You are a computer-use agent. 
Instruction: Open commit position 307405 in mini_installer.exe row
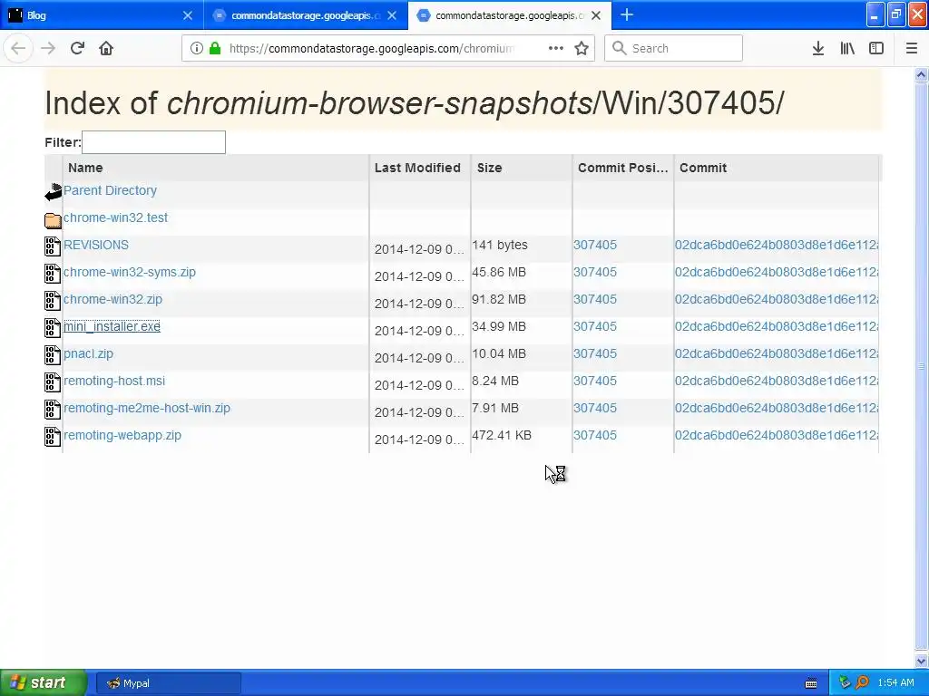point(595,326)
